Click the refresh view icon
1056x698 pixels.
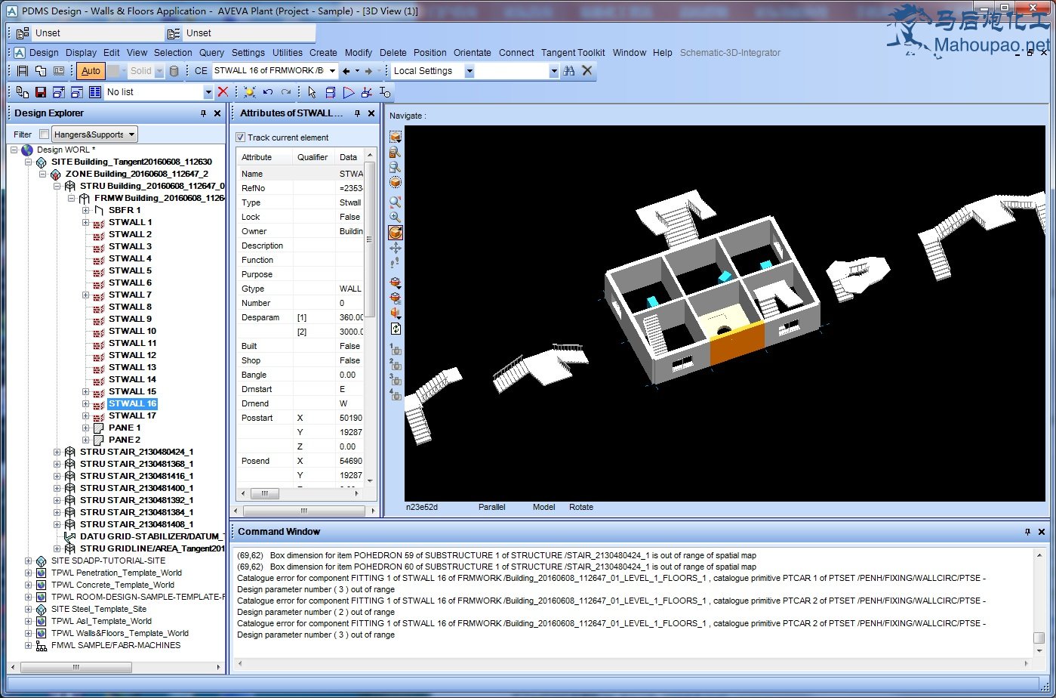click(396, 329)
